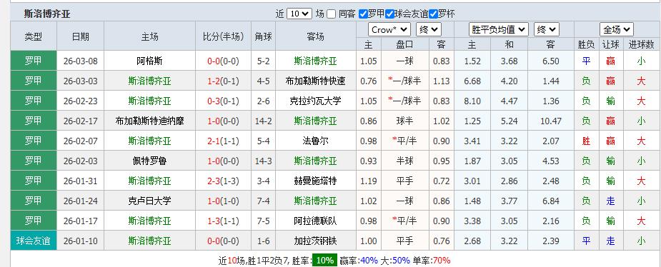Click 克拉约瓦大学 away team
This screenshot has height=267, width=661.
pos(315,101)
